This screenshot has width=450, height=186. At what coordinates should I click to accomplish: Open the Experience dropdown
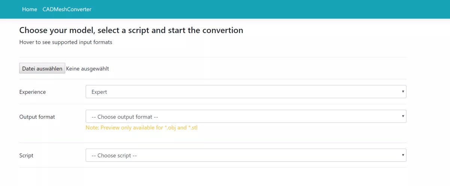pyautogui.click(x=246, y=92)
